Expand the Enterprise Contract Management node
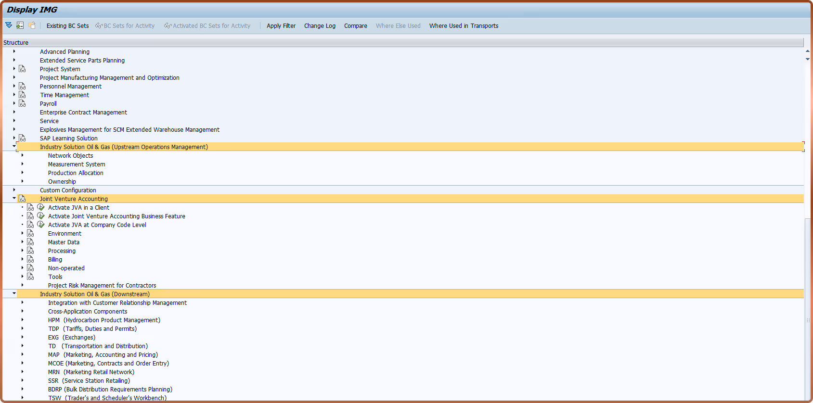813x403 pixels. point(14,112)
